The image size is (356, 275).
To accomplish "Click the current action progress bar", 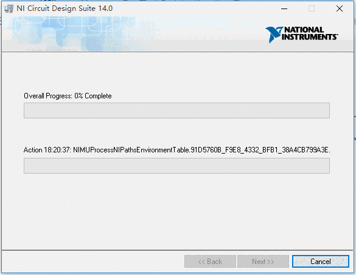I will pos(176,166).
